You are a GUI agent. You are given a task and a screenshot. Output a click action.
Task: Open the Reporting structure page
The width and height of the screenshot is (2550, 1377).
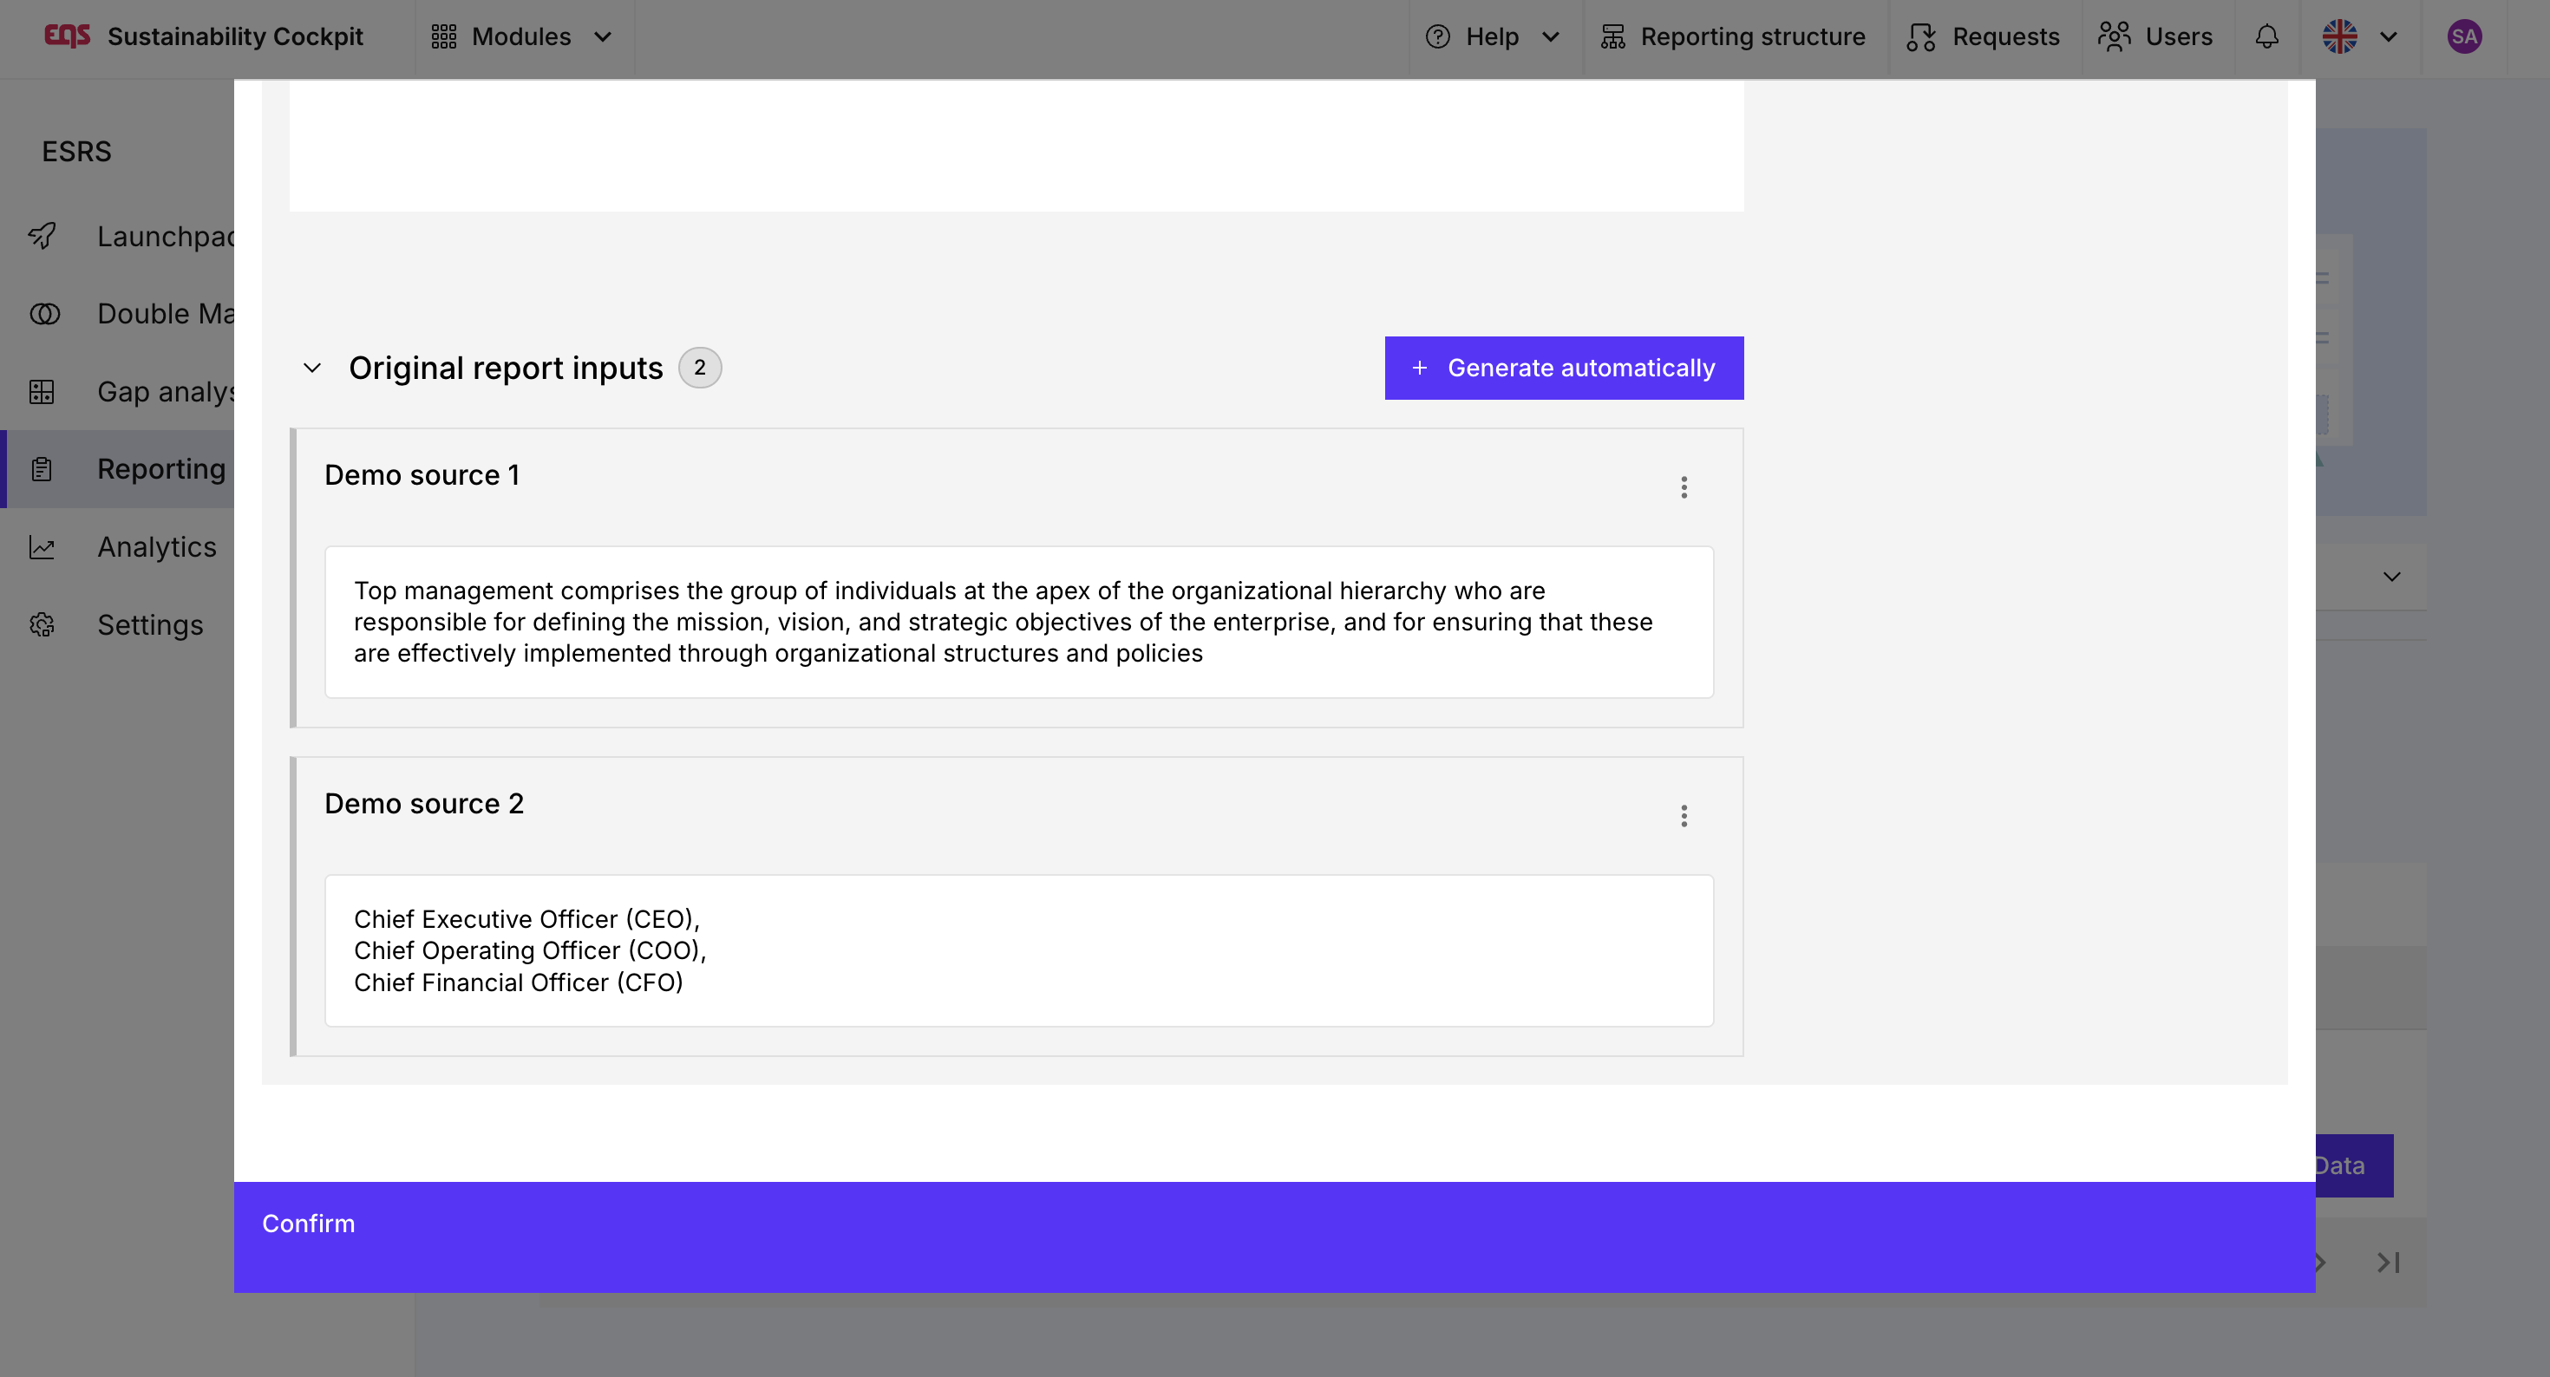[x=1732, y=36]
